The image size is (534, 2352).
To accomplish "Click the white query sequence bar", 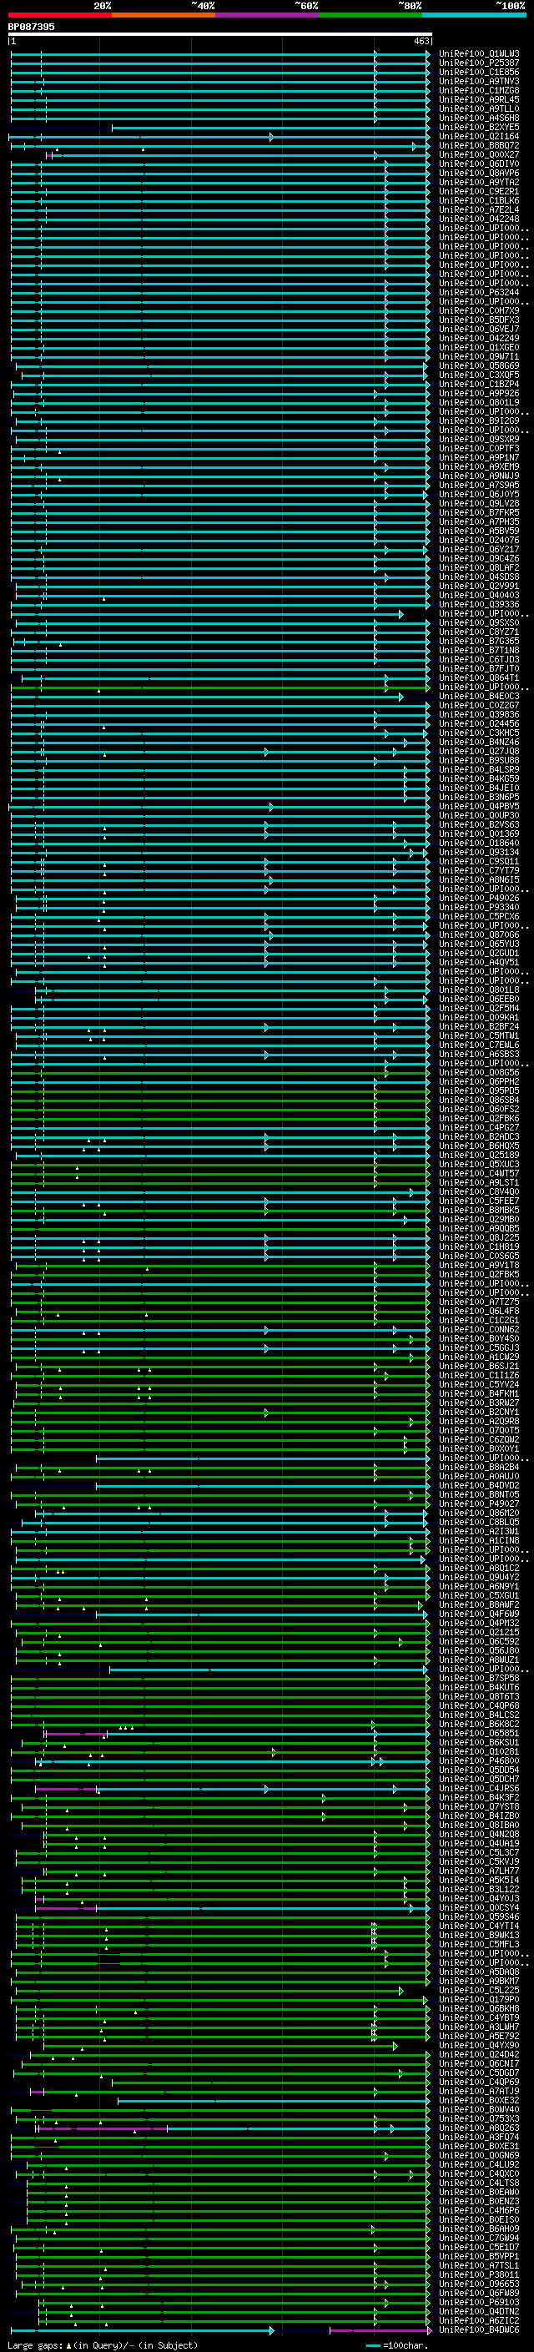I will 219,33.
